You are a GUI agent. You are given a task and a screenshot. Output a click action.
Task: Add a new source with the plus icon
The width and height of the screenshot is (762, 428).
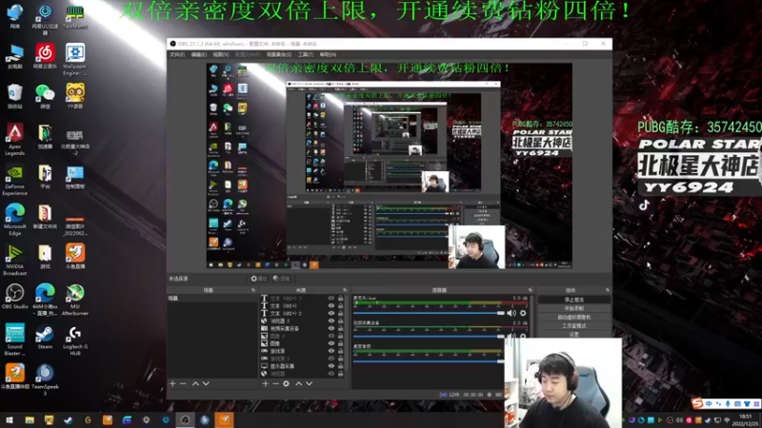tap(266, 383)
